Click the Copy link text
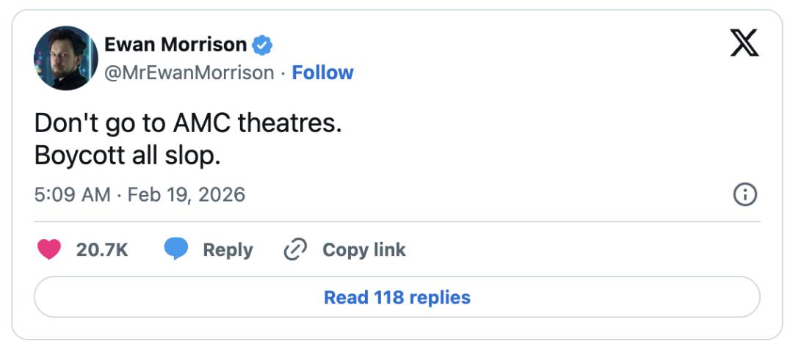The image size is (793, 355). 364,249
